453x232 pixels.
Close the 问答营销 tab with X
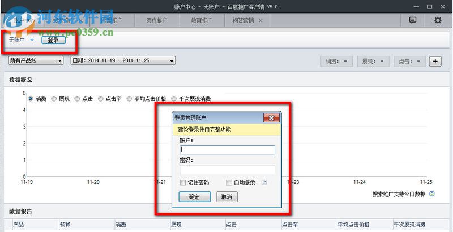pyautogui.click(x=260, y=21)
